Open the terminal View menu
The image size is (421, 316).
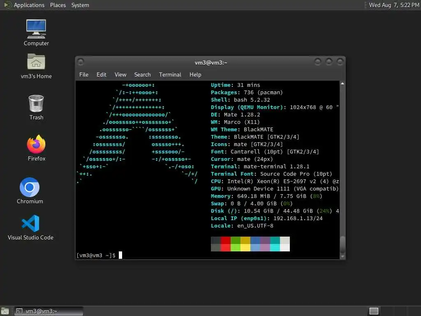coord(120,74)
